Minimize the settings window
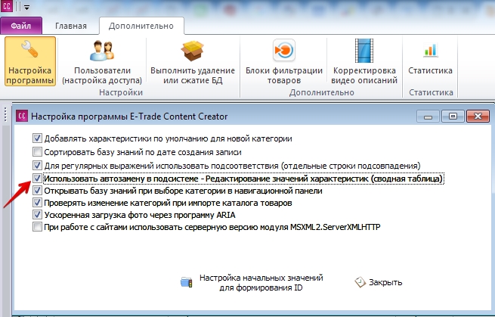Image resolution: width=495 pixels, height=317 pixels. click(428, 117)
